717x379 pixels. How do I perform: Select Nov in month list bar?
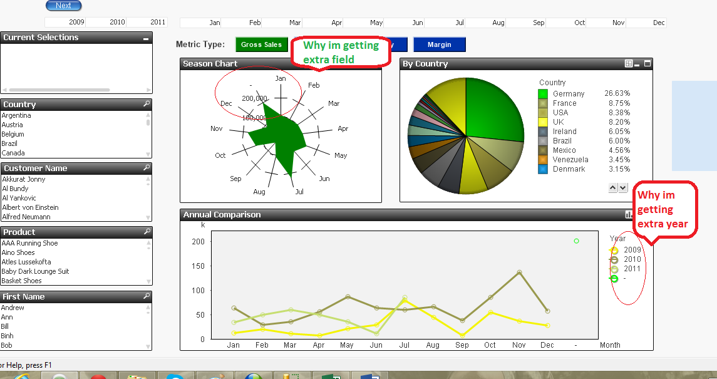pyautogui.click(x=606, y=23)
